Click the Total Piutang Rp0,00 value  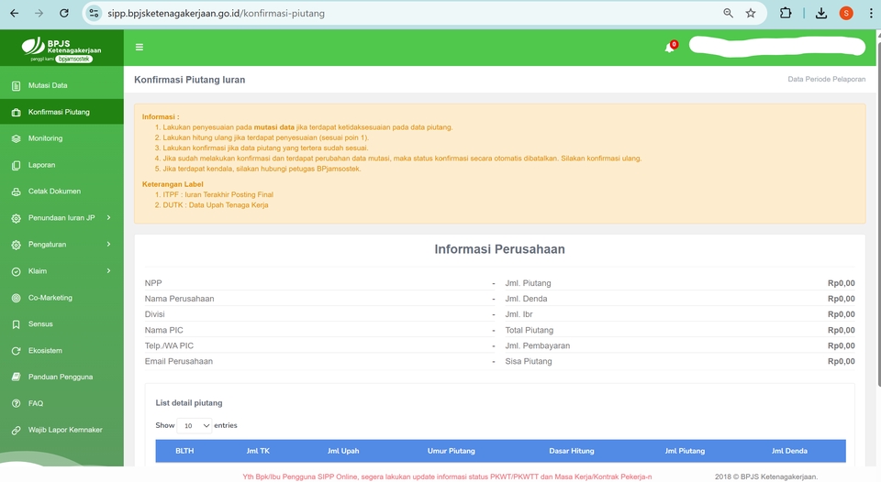(842, 330)
